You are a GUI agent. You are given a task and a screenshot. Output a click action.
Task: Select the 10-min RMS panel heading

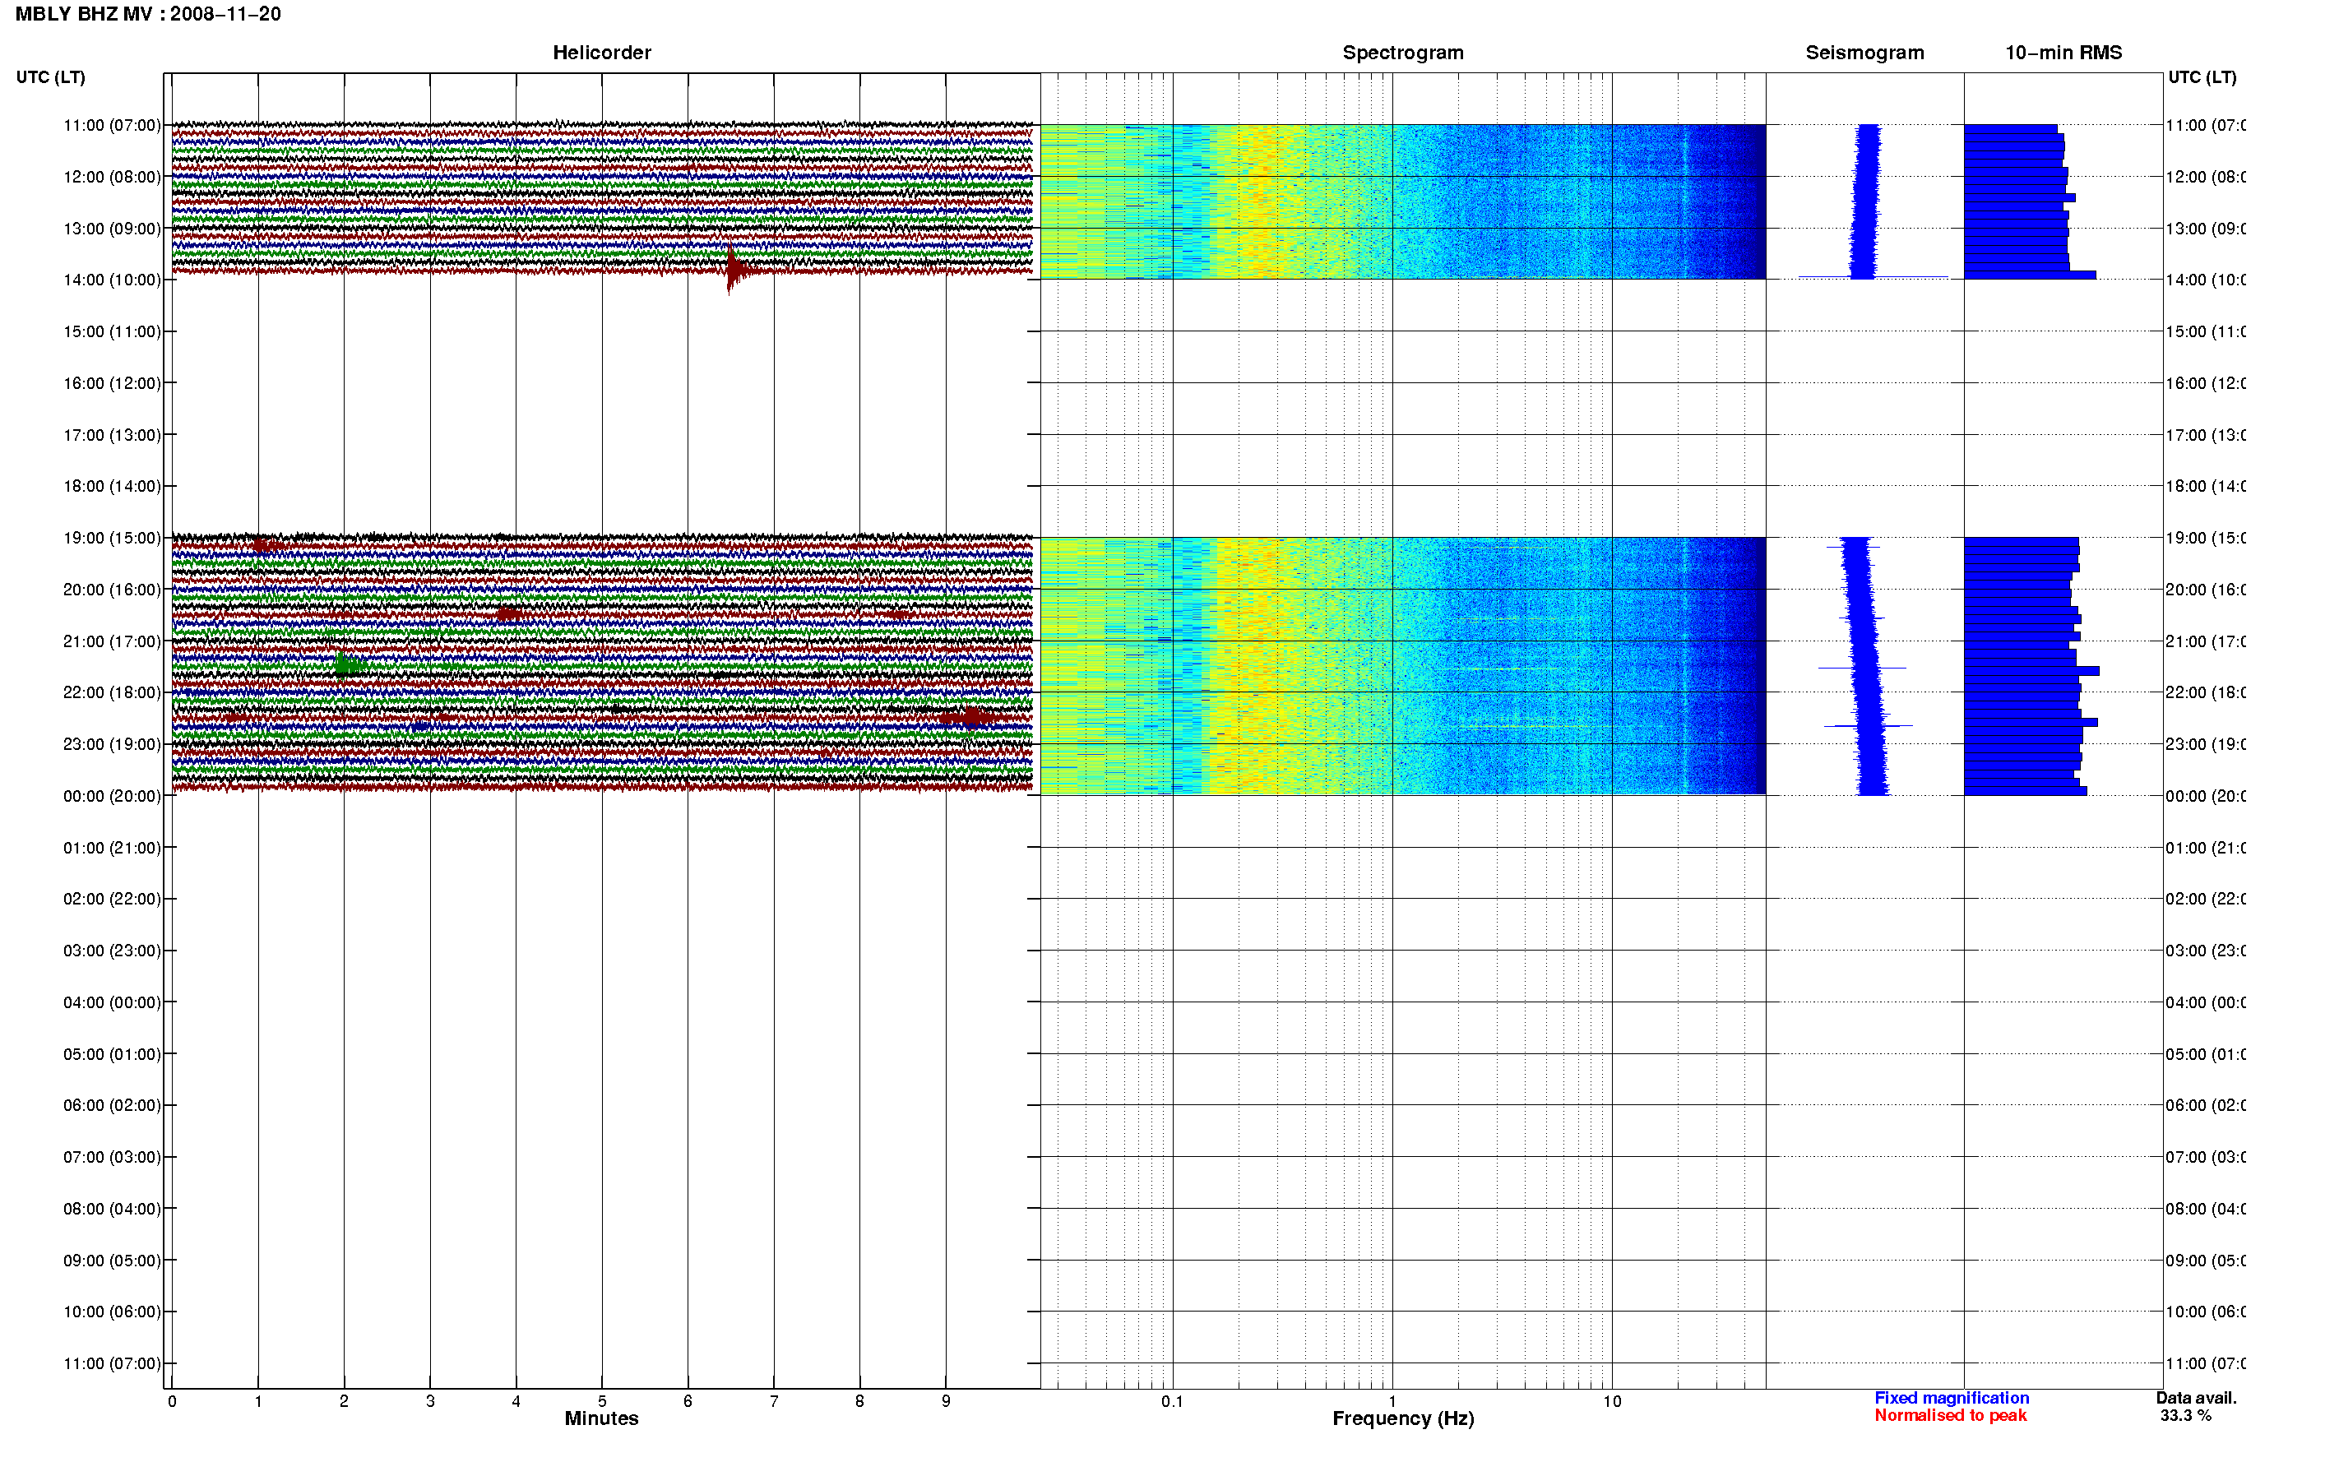(x=2063, y=53)
